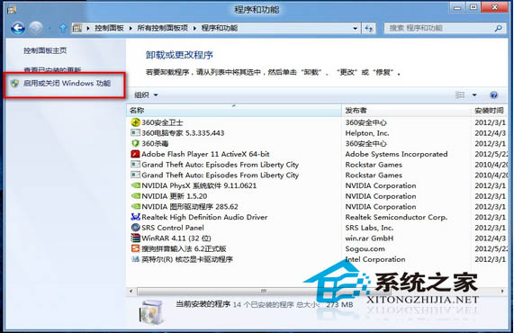Click the horizontal scrollbar right arrow
The image size is (514, 333).
[502, 291]
